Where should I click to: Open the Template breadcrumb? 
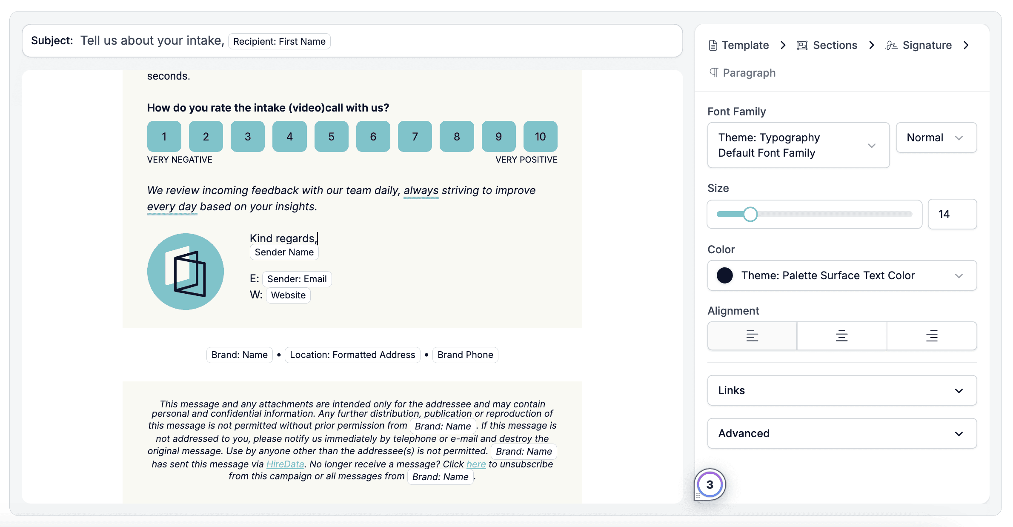pyautogui.click(x=739, y=45)
